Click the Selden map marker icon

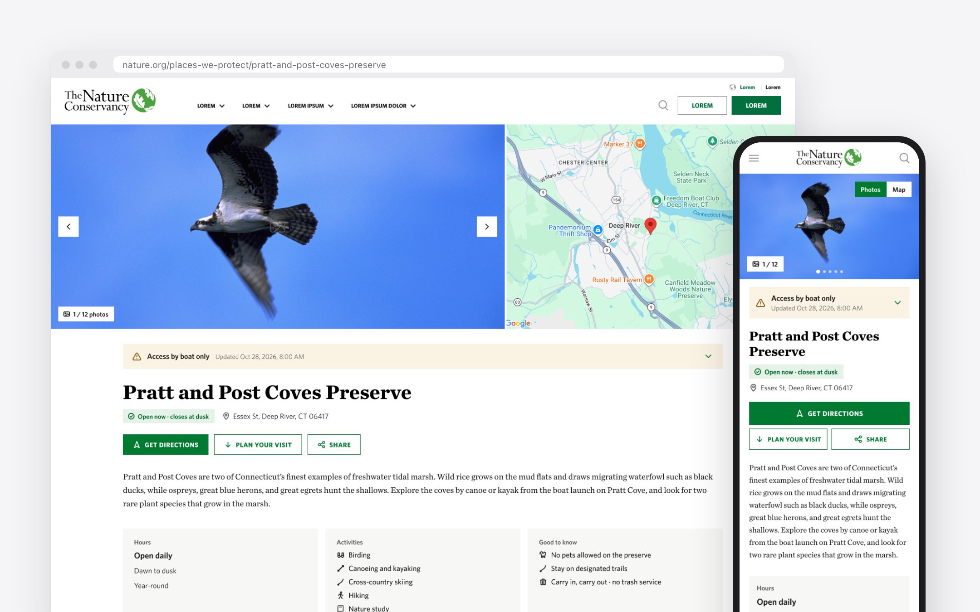click(x=712, y=141)
